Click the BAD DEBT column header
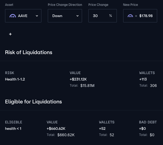The height and width of the screenshot is (145, 163). coord(148,122)
